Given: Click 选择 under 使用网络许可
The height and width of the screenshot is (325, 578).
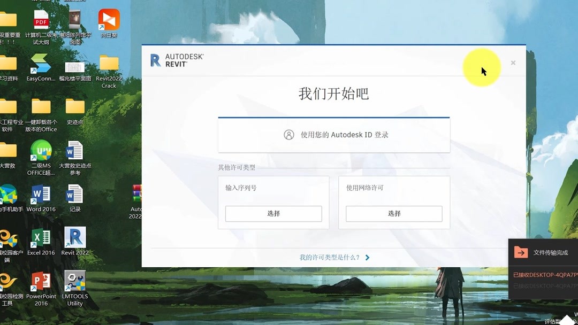Looking at the screenshot, I should coord(394,213).
